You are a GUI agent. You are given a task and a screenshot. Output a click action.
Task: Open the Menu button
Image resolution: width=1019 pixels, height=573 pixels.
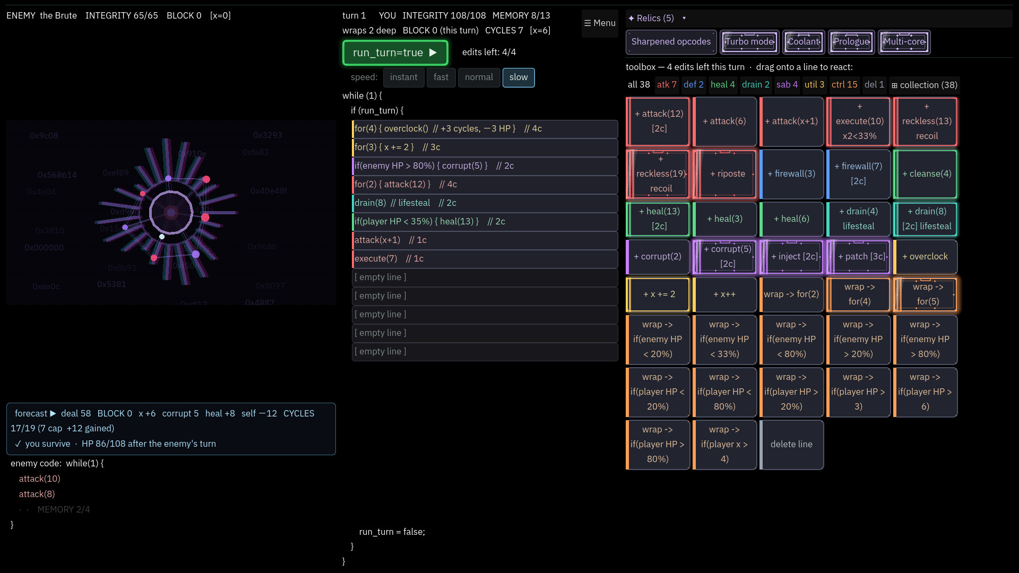pos(600,23)
